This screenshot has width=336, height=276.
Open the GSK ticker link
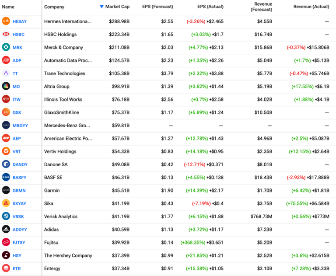click(x=17, y=113)
